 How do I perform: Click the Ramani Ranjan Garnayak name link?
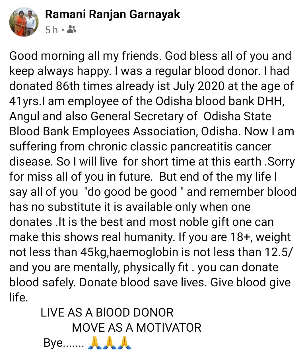[x=113, y=14]
